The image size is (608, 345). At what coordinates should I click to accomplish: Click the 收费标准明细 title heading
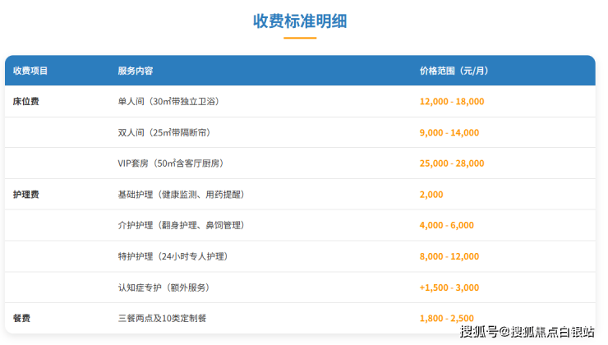click(300, 21)
